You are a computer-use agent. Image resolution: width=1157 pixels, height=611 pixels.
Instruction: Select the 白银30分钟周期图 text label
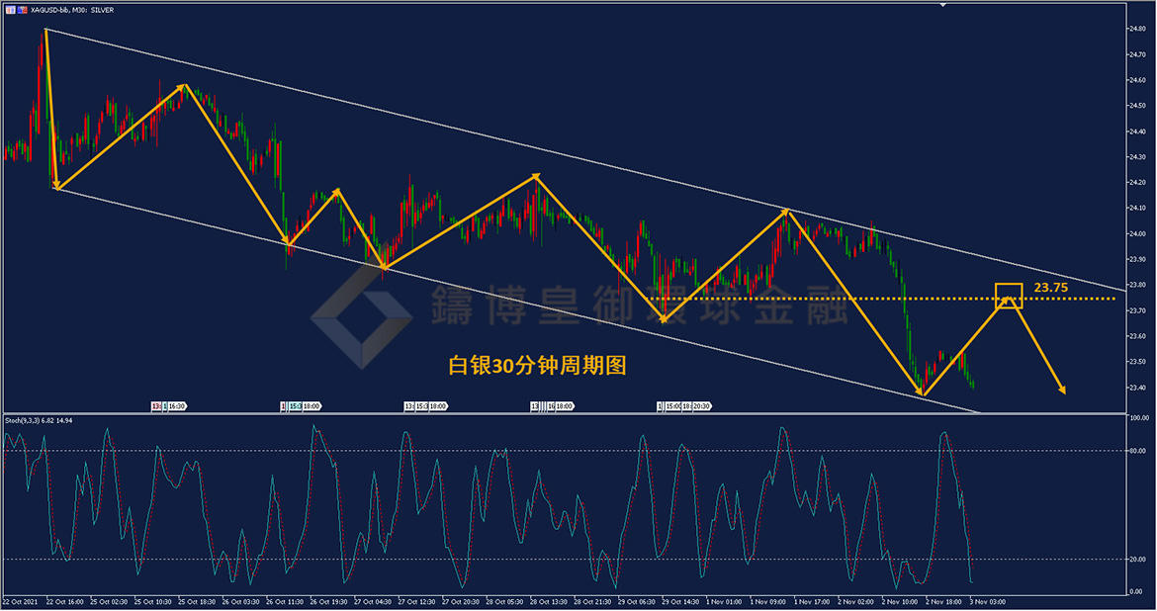[x=537, y=366]
